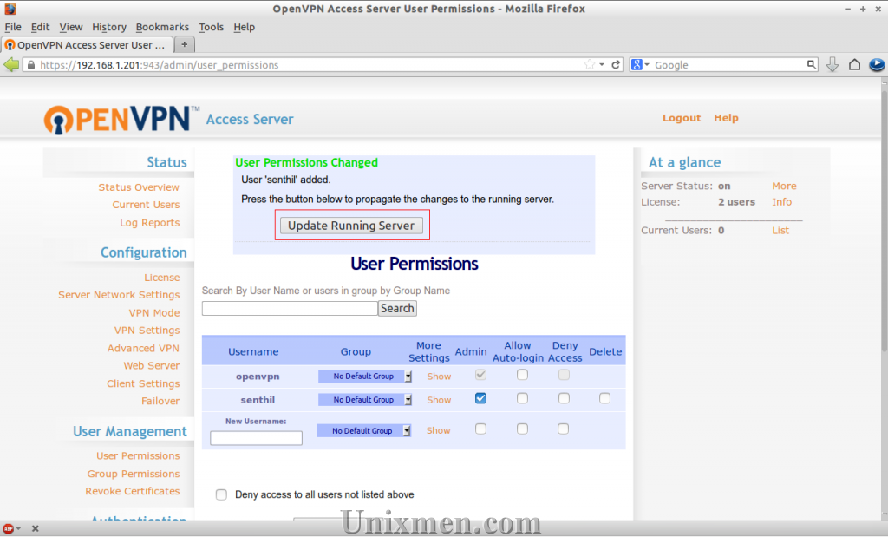Open the Group dropdown for the openvpn user
The width and height of the screenshot is (888, 537).
click(x=365, y=377)
